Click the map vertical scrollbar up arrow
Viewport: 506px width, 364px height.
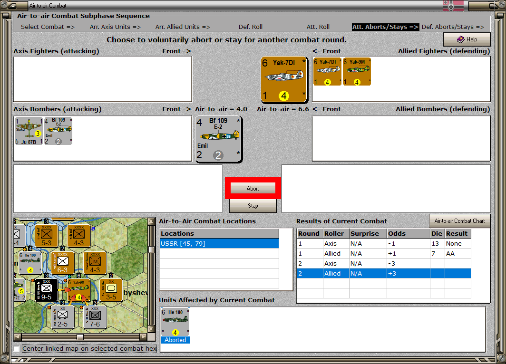click(x=151, y=221)
